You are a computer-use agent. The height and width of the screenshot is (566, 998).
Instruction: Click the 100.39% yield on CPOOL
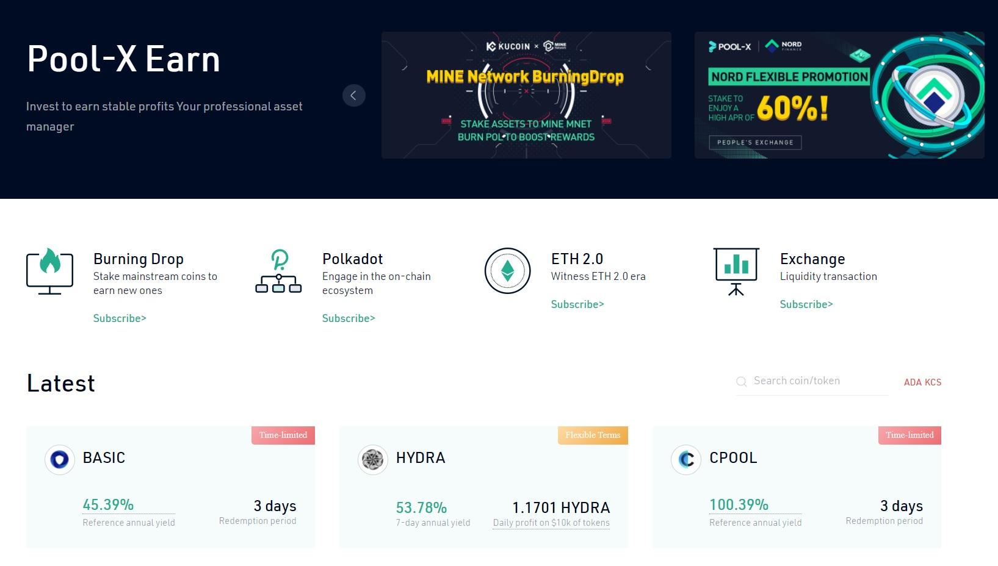(x=739, y=505)
